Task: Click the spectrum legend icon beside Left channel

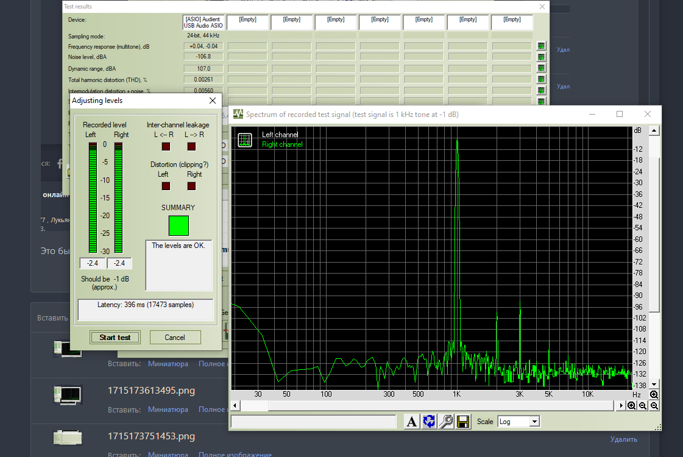Action: tap(245, 140)
